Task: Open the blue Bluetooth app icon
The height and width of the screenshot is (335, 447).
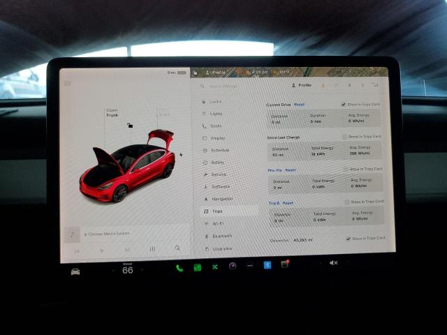Action: (x=268, y=265)
